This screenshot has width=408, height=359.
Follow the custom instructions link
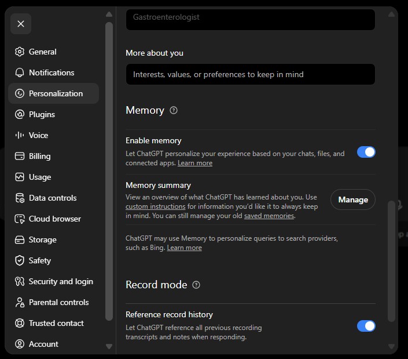click(x=155, y=206)
